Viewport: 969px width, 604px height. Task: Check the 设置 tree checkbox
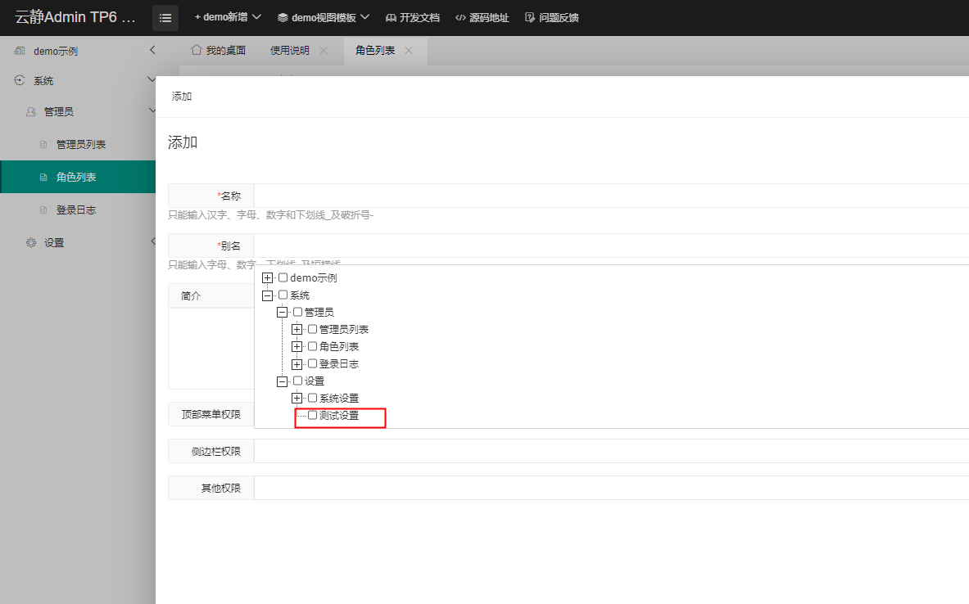click(298, 381)
